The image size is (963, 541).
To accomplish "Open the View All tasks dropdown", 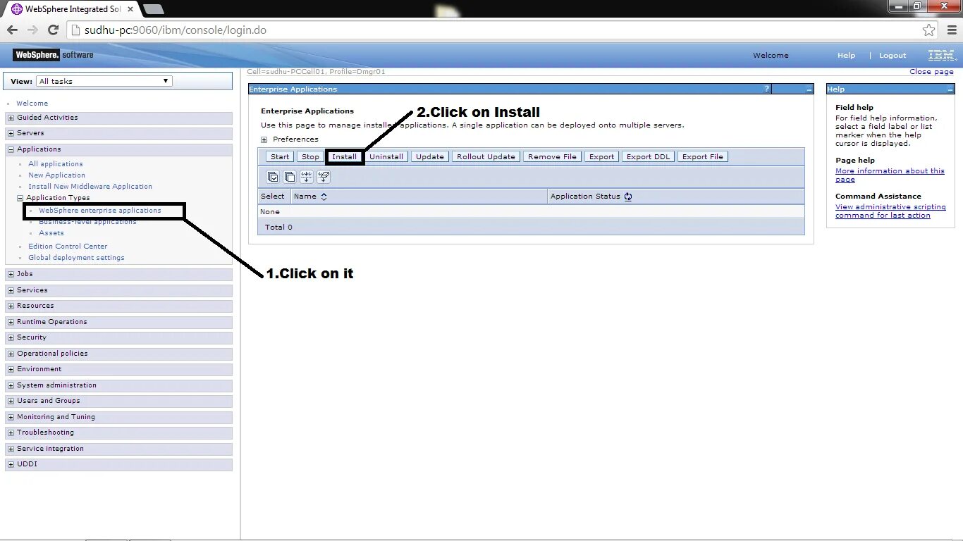I will coord(104,81).
